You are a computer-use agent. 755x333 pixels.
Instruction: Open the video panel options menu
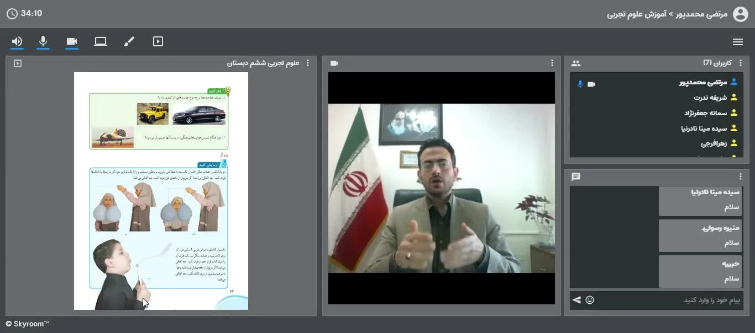point(552,63)
